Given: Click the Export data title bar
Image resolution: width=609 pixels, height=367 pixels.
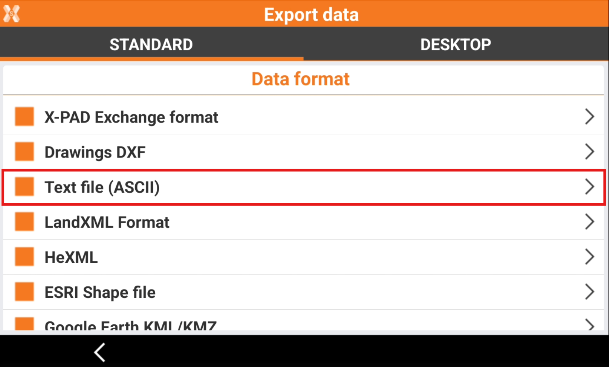Looking at the screenshot, I should point(311,14).
